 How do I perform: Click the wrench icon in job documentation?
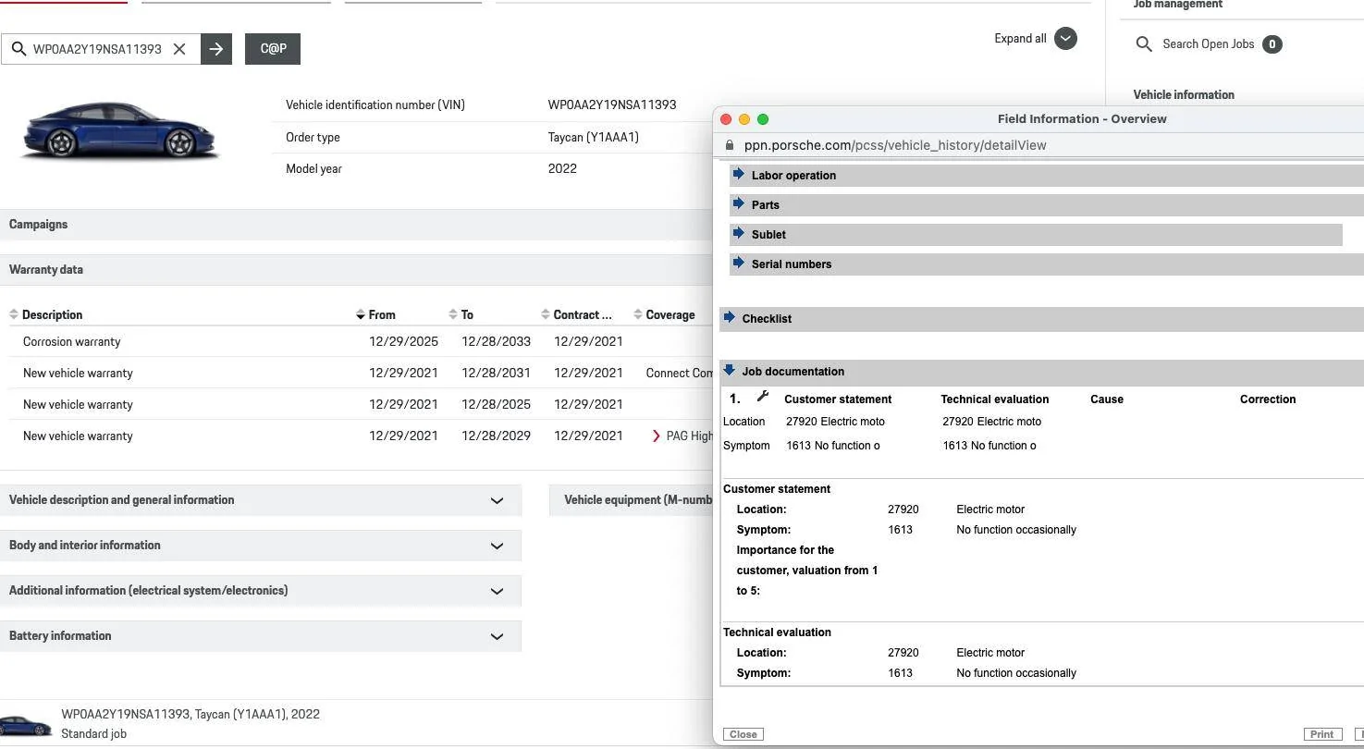[762, 397]
